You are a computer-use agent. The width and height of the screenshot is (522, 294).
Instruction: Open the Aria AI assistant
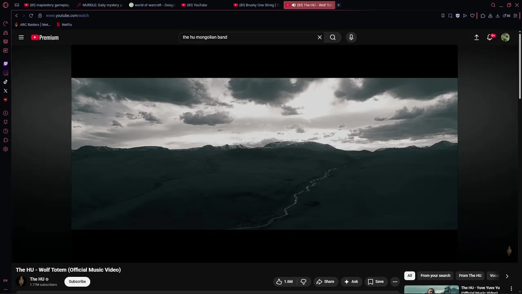tap(507, 16)
